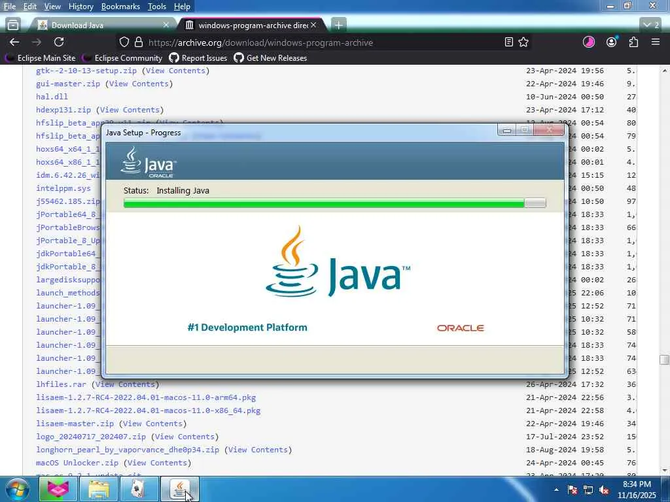Download hdexp131.zip

tap(63, 110)
